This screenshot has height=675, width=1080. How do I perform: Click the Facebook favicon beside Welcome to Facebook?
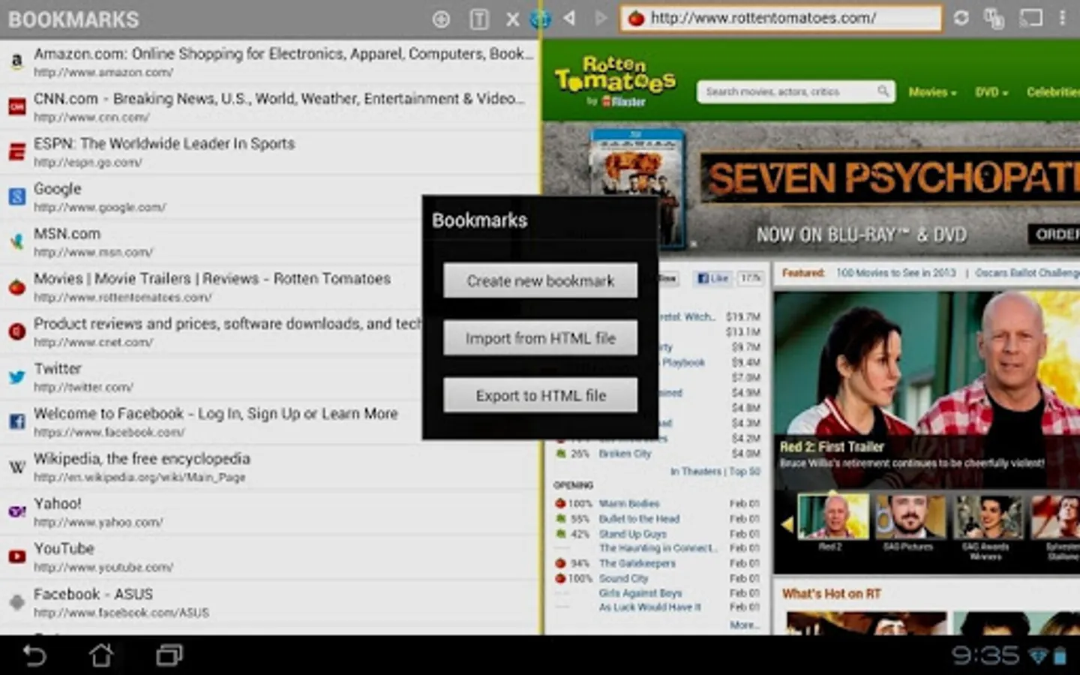pos(16,421)
